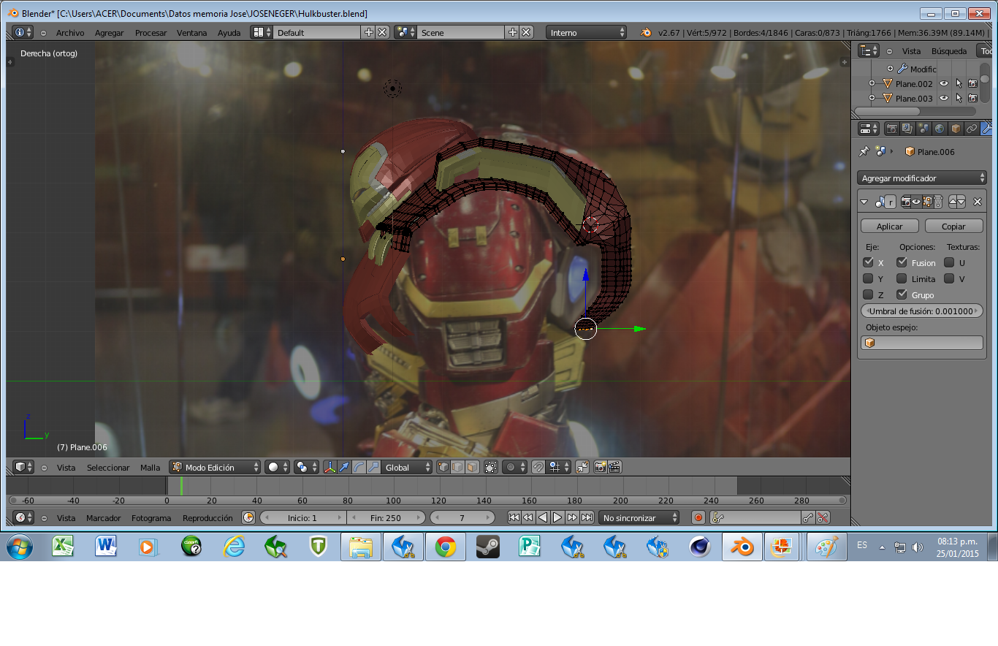Open the Interno render engine dropdown
998x646 pixels.
click(x=587, y=33)
